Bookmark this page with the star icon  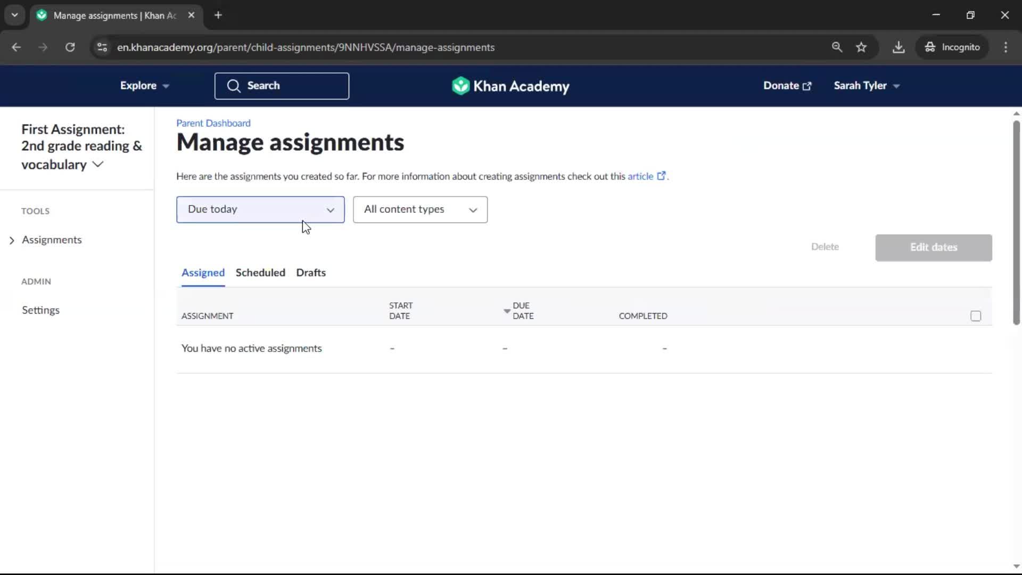point(861,47)
